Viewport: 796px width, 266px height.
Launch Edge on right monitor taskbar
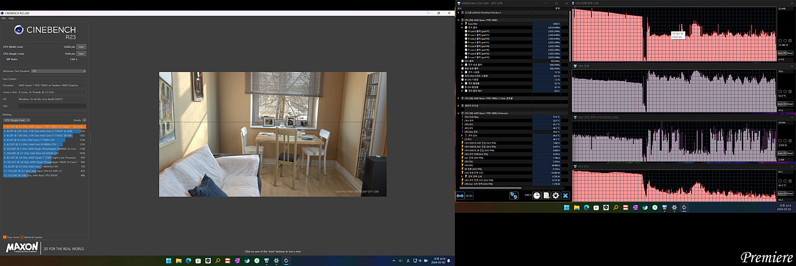587,207
